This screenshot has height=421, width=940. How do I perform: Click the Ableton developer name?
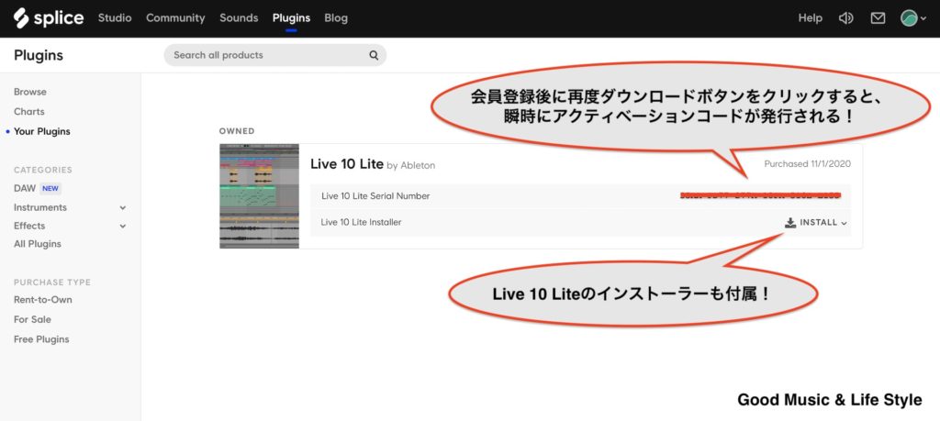pos(418,165)
